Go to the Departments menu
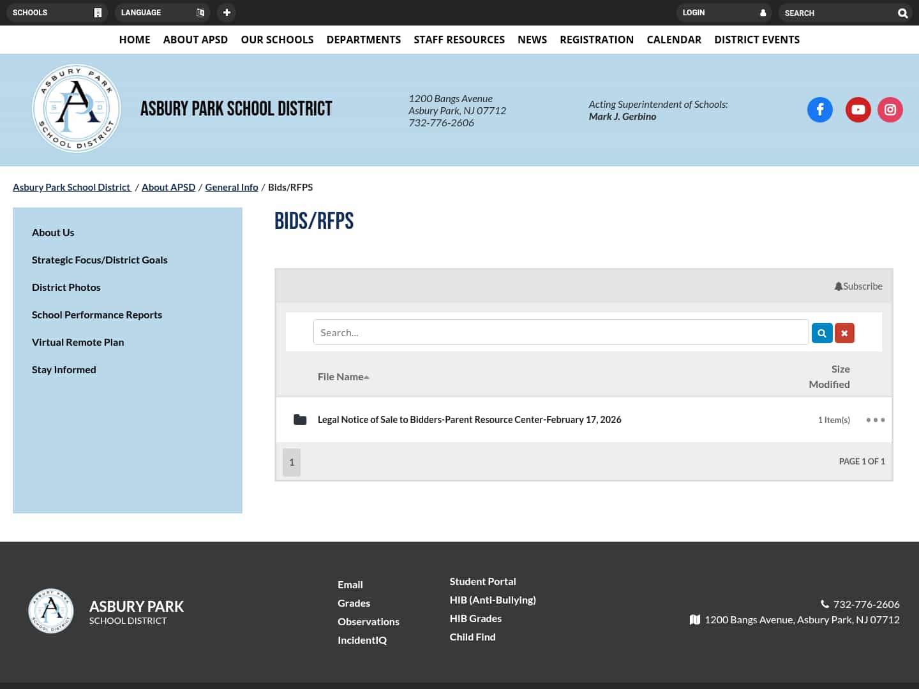 tap(364, 39)
